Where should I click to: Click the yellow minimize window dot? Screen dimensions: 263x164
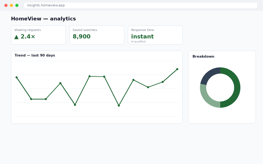(x=11, y=5)
